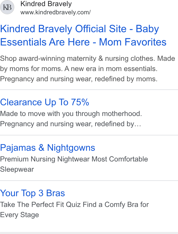Select the 'Baby Essentials Are Here' headline text
This screenshot has width=178, height=234.
[45, 42]
